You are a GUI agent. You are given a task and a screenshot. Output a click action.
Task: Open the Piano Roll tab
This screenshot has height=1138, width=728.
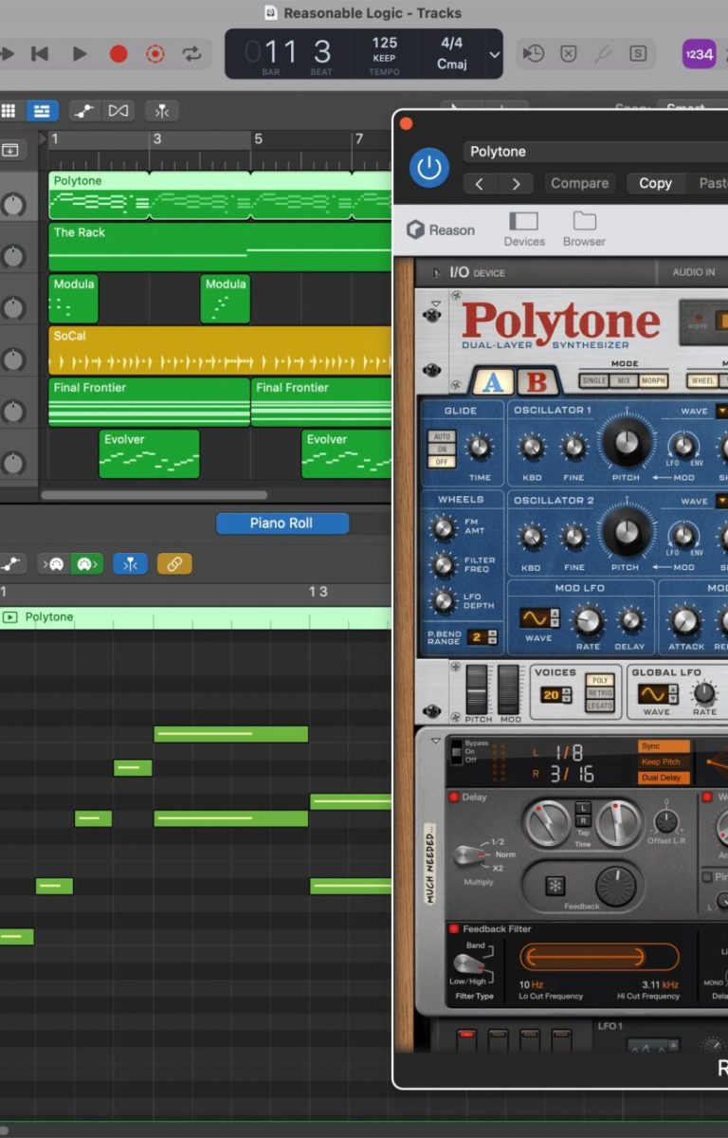click(x=282, y=523)
